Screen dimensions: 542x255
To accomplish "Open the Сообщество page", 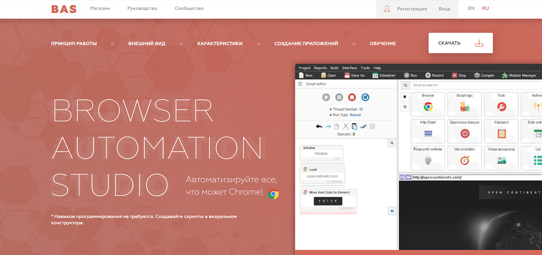I will pyautogui.click(x=189, y=9).
